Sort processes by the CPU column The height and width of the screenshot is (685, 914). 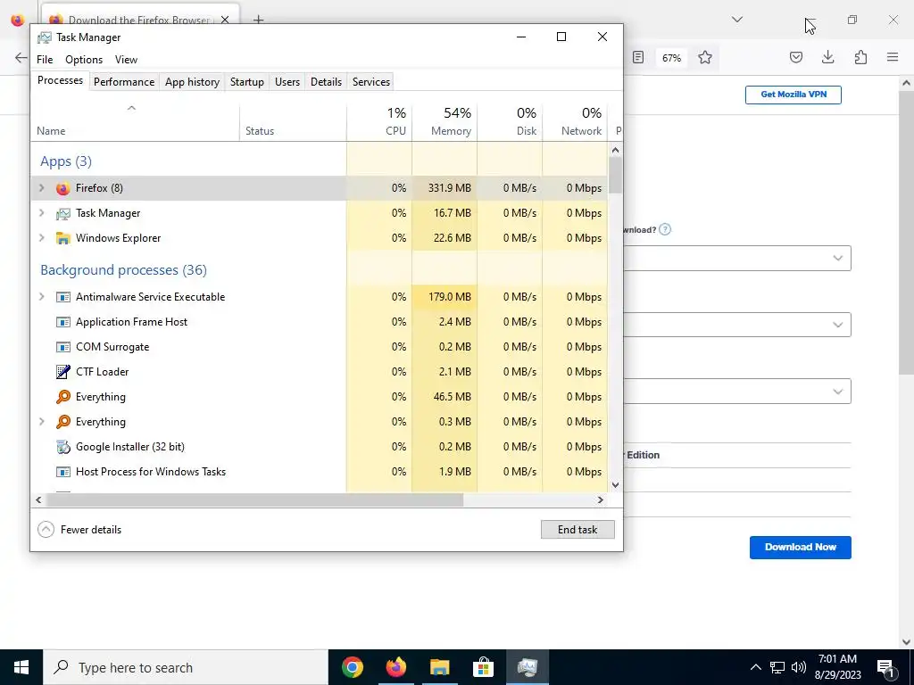click(x=379, y=121)
